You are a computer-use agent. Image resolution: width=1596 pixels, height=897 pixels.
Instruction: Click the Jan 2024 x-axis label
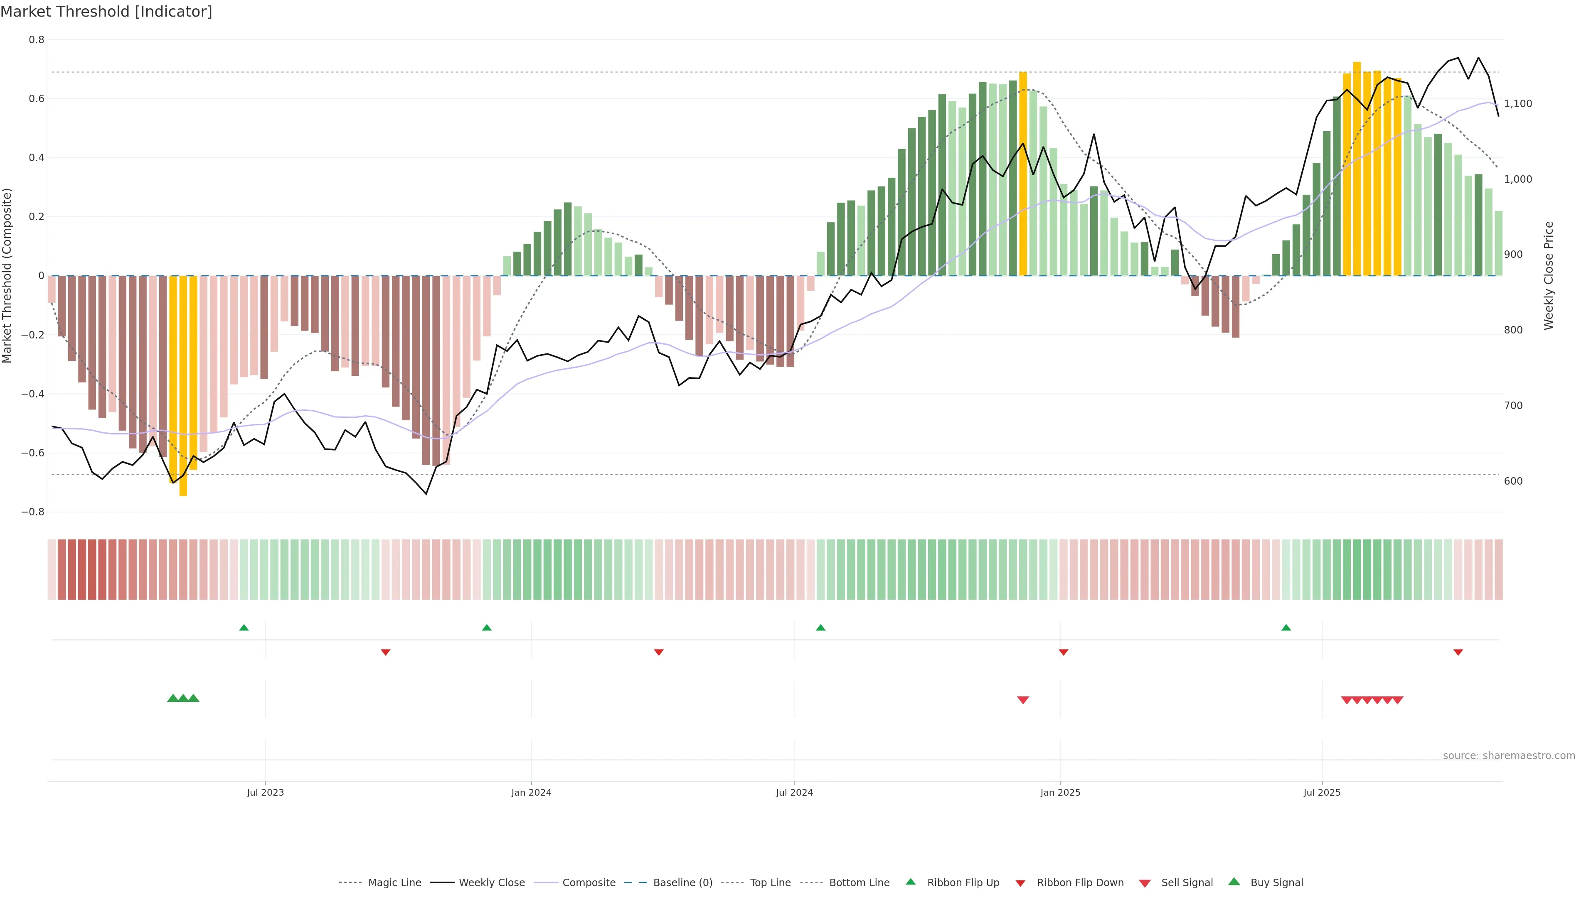point(531,792)
